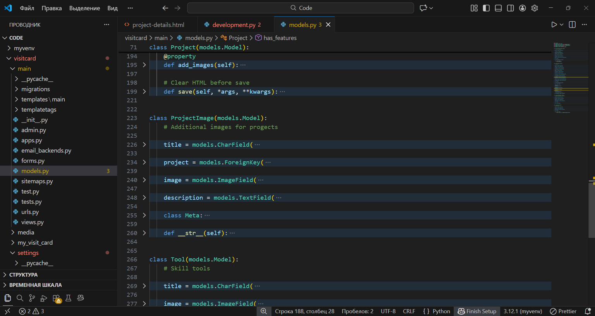Customize layout via layout icon

(474, 8)
